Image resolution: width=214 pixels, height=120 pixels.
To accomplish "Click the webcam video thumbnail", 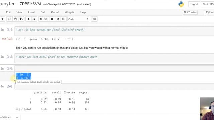I will tap(207, 109).
